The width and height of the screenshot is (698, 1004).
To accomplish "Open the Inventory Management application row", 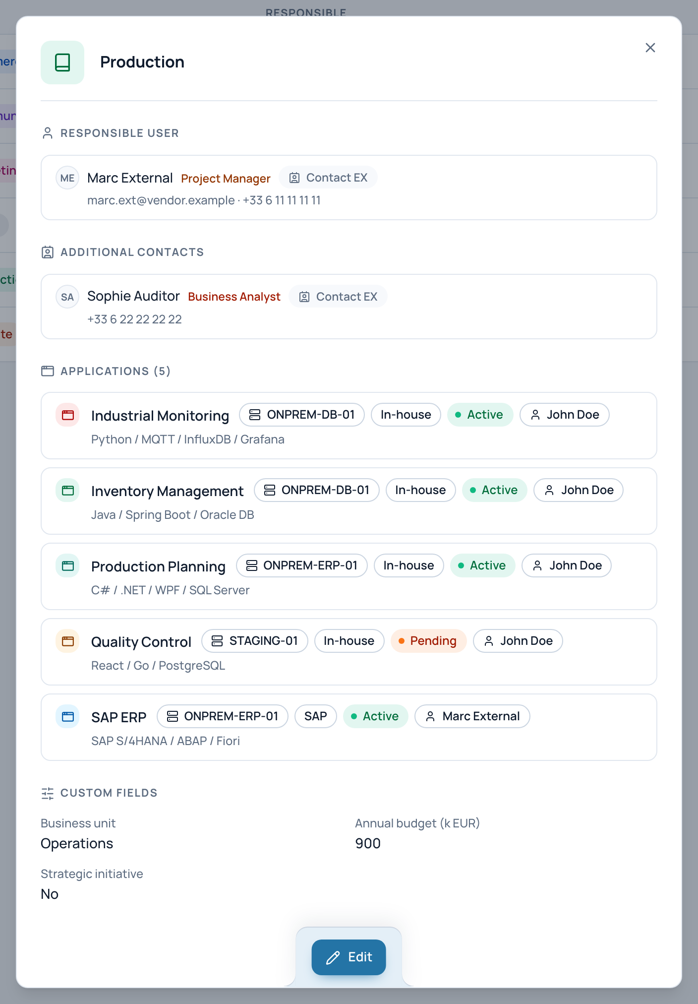I will pos(349,501).
